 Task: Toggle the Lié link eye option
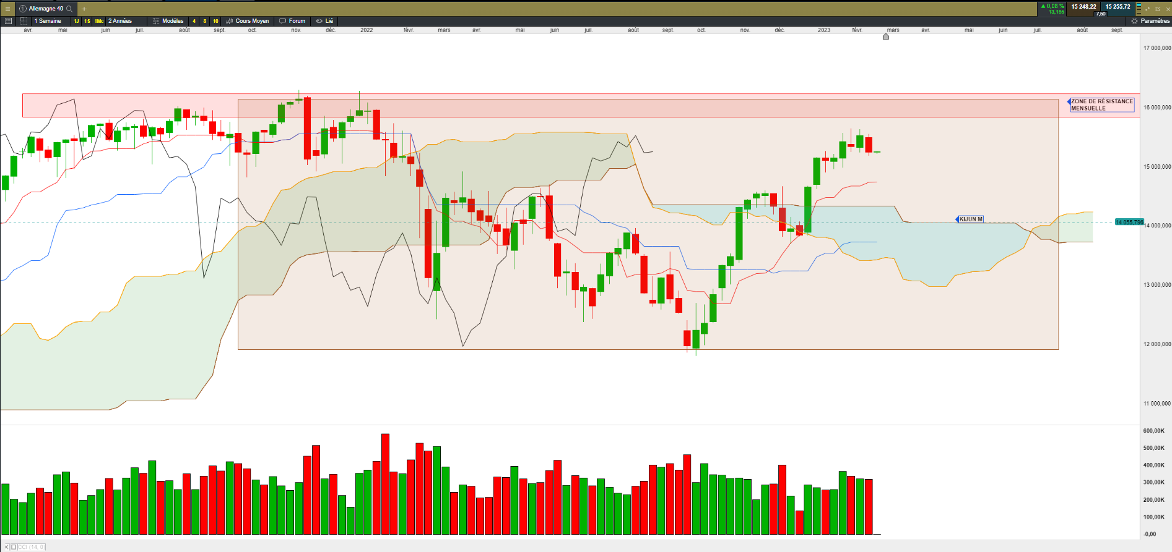pyautogui.click(x=324, y=21)
